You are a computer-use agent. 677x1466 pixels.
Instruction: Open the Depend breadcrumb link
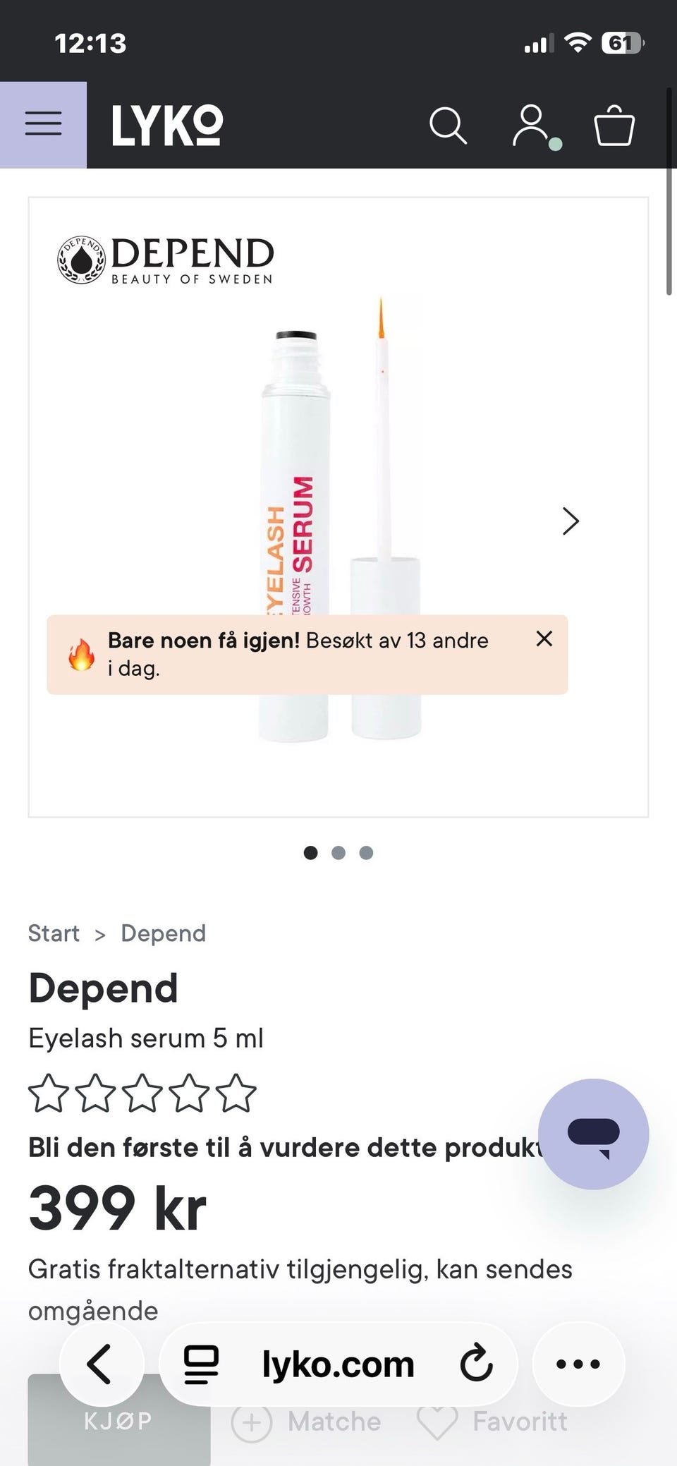(x=164, y=933)
